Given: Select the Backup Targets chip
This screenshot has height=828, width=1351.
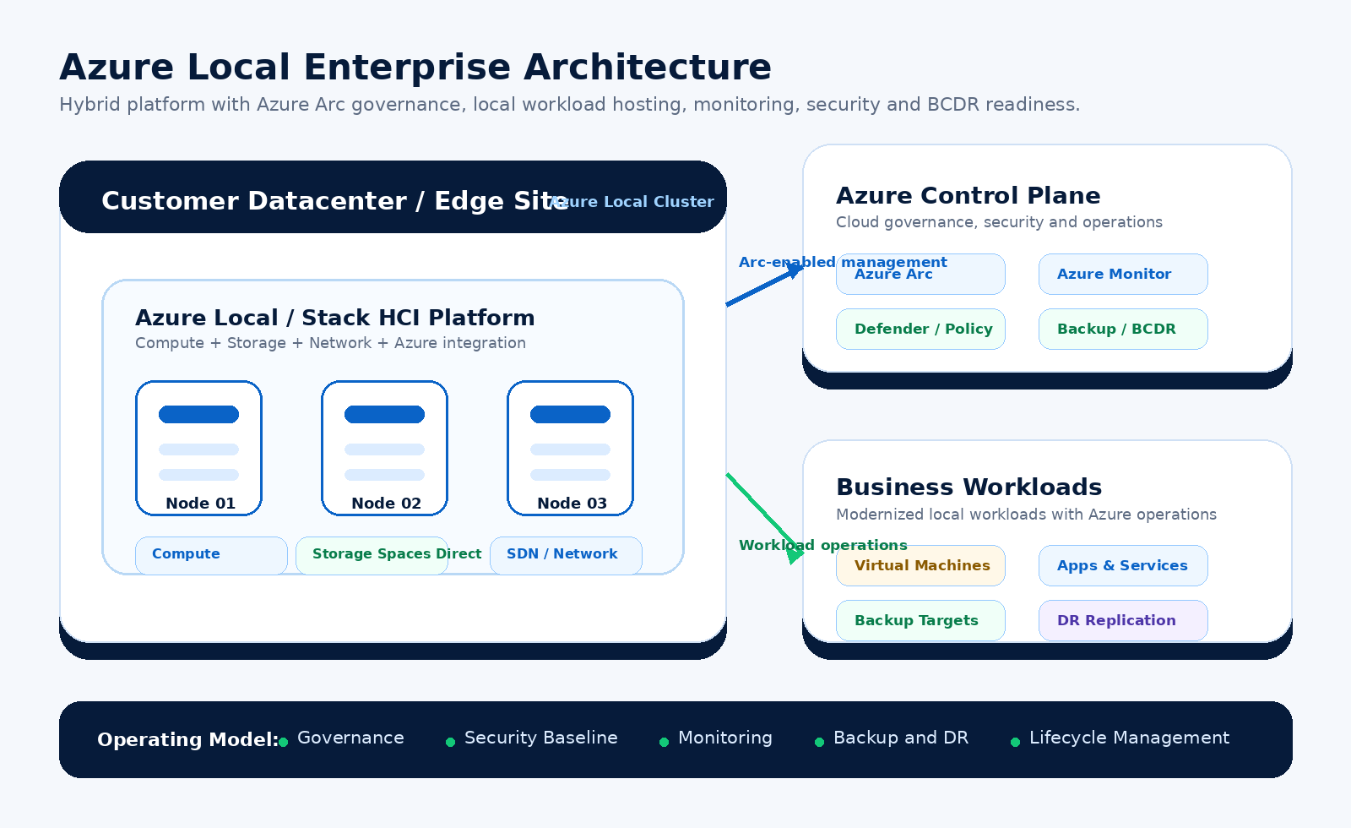Looking at the screenshot, I should point(921,620).
